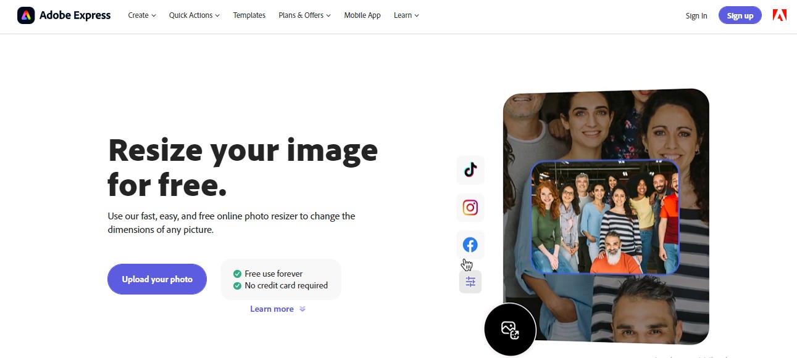Image resolution: width=797 pixels, height=358 pixels.
Task: Click the green checkmark beside Free use forever
Action: click(x=236, y=274)
